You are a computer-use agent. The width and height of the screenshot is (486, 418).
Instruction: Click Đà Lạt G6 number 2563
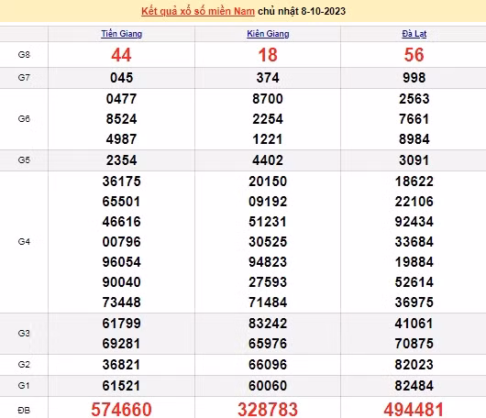tap(414, 99)
